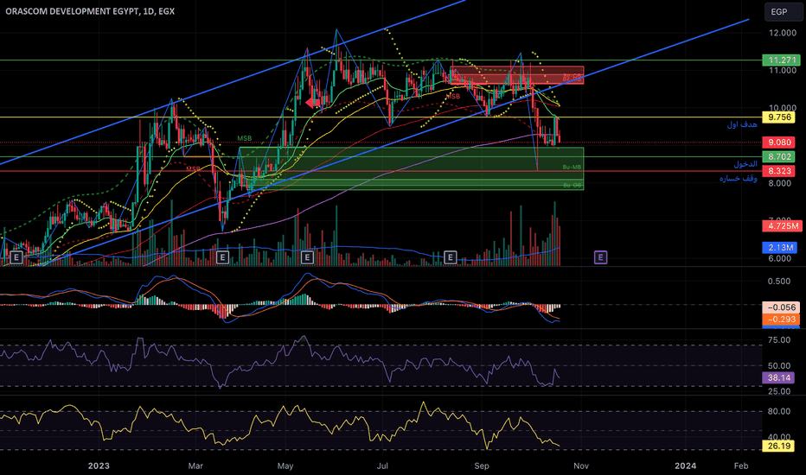This screenshot has width=806, height=475.
Task: Click the 11.000 price axis label
Action: tap(782, 70)
